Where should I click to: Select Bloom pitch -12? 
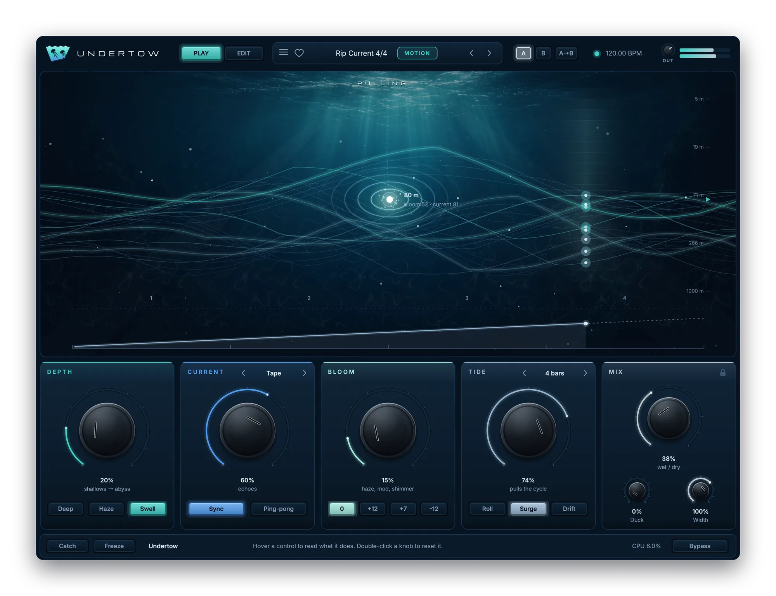click(434, 509)
